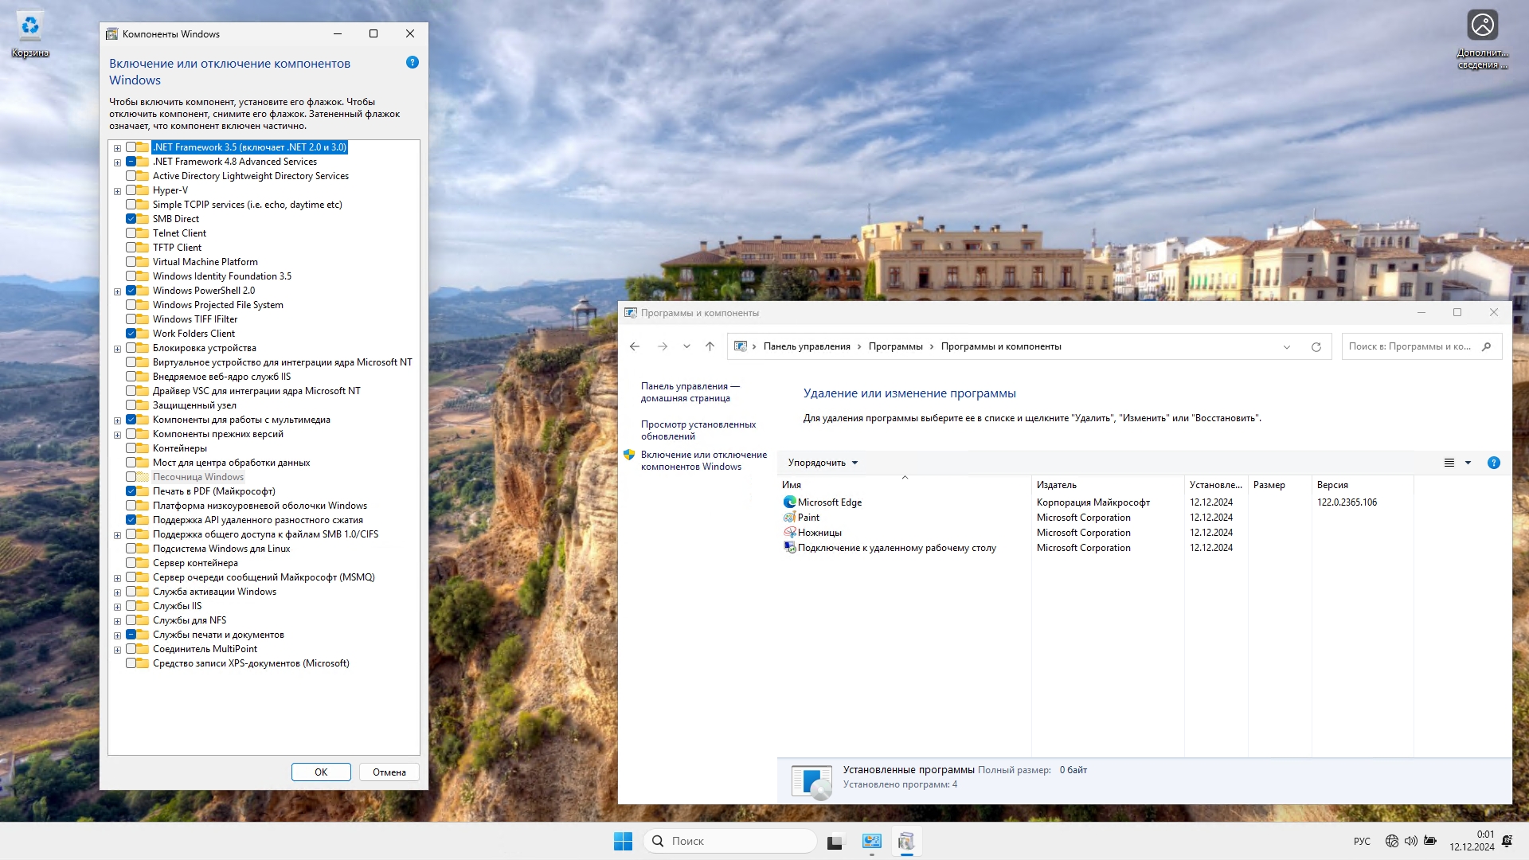
Task: Click Программы in the breadcrumb path
Action: (895, 346)
